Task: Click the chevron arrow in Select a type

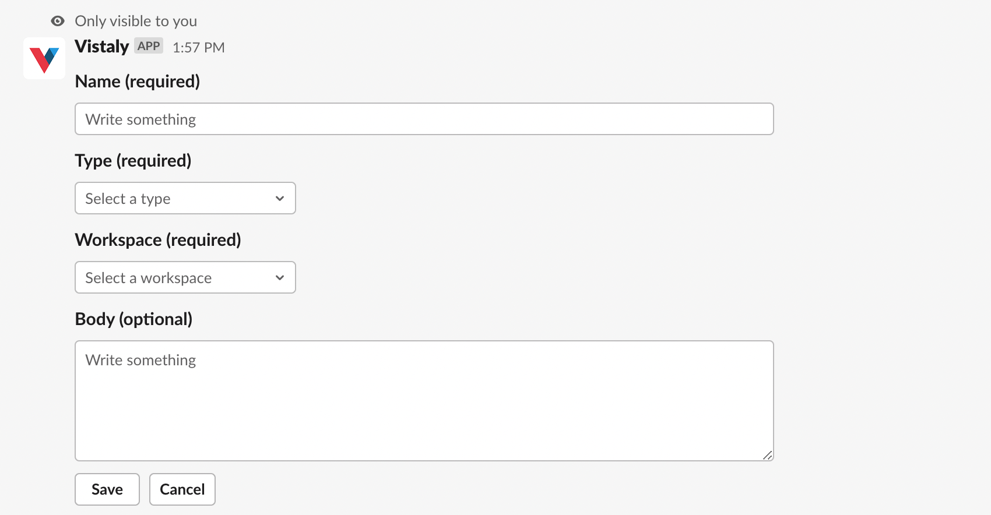Action: point(280,199)
